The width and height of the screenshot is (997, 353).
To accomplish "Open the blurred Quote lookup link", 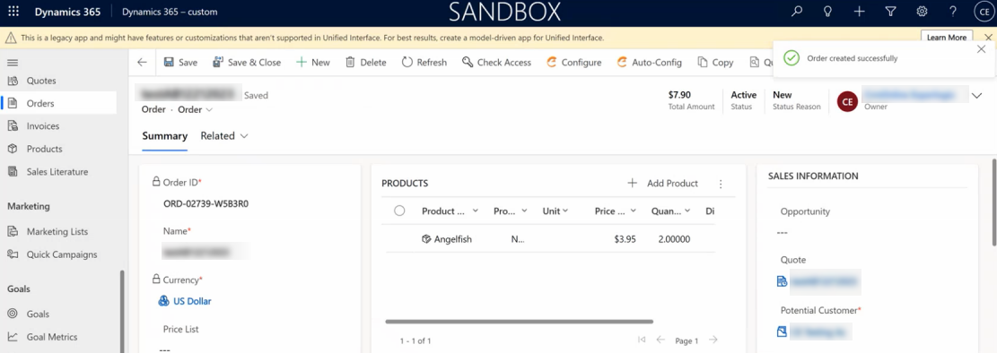I will (x=825, y=281).
